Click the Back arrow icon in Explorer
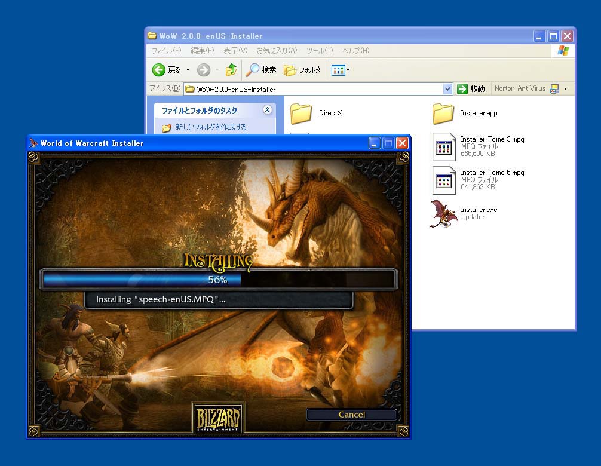 pos(159,70)
